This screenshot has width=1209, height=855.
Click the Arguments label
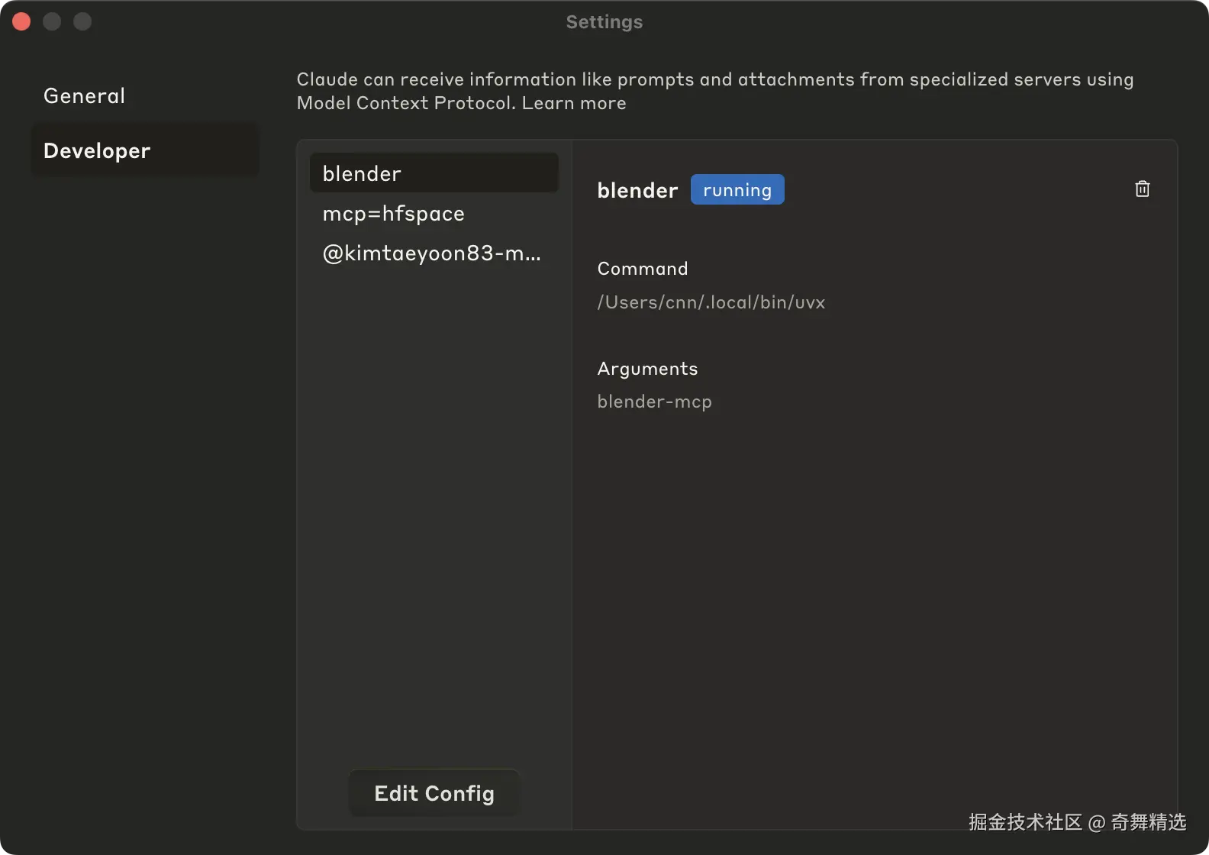tap(647, 369)
